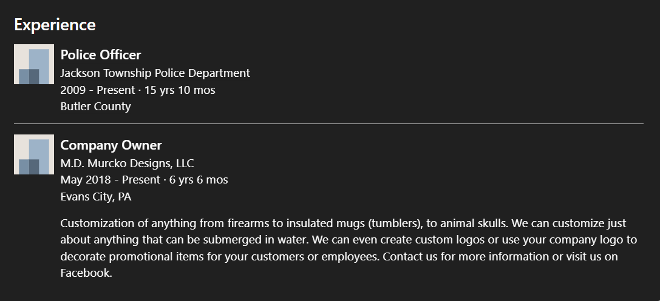Click the Evans City, PA location
This screenshot has width=660, height=301.
tap(96, 196)
